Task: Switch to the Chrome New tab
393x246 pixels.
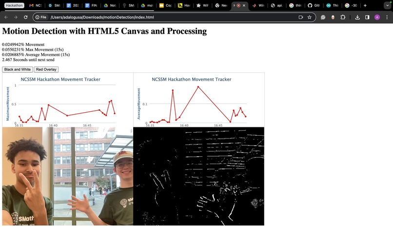Action: pos(221,5)
